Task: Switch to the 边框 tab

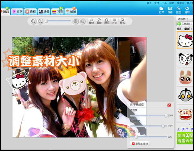Action: click(31, 12)
